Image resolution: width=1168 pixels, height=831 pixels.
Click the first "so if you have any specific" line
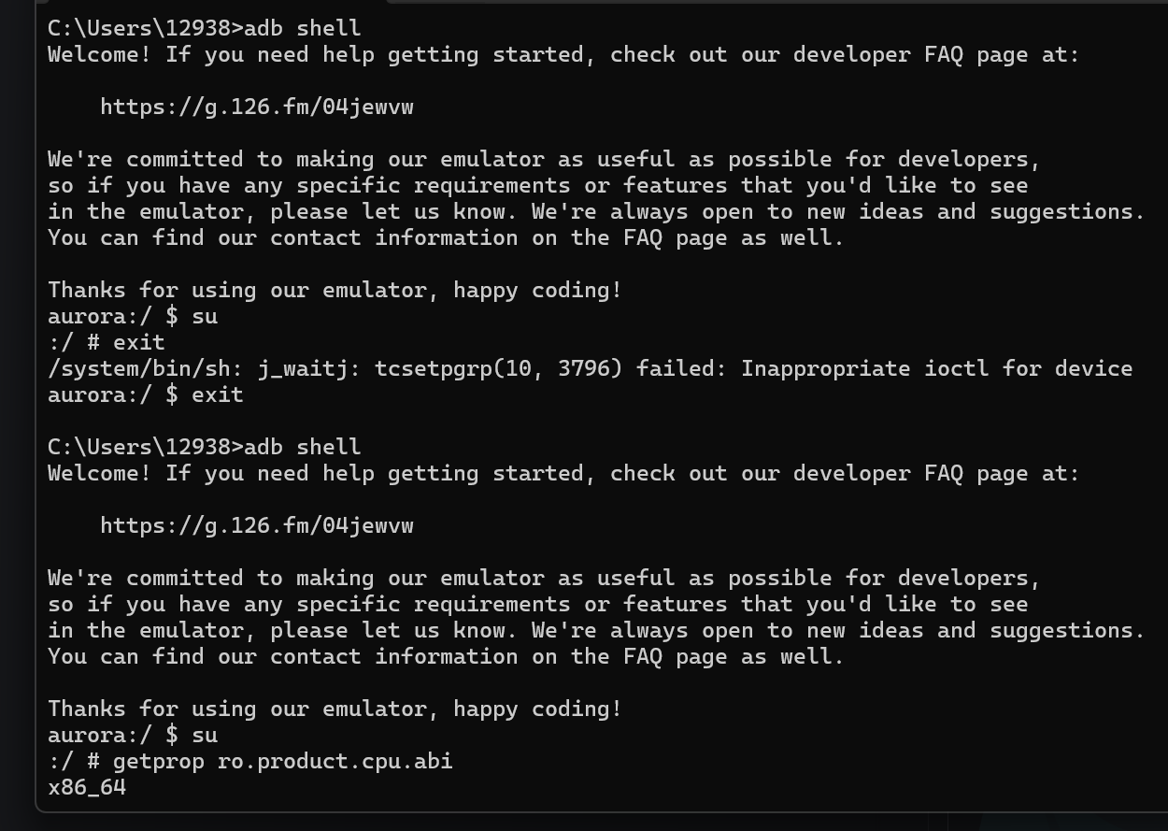[x=537, y=186]
